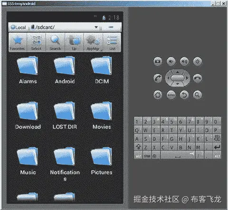The width and height of the screenshot is (228, 210).
Task: Open the Favorites toolbar button
Action: [18, 42]
